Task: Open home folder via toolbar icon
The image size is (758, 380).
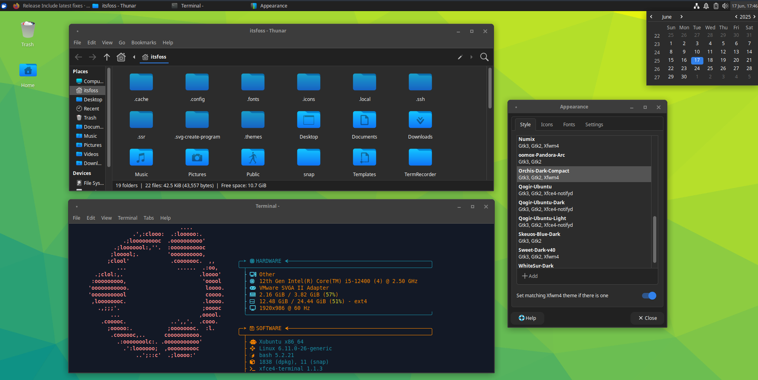Action: 121,57
